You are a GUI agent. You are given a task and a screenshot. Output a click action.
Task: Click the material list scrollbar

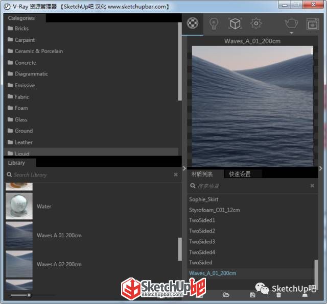316,274
